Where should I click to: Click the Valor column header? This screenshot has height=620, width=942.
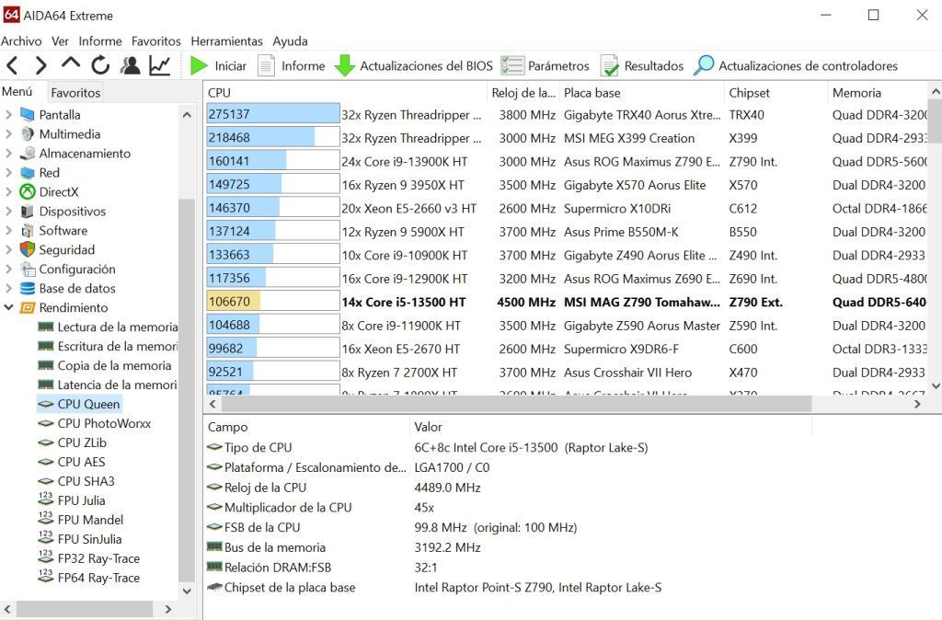(611, 427)
